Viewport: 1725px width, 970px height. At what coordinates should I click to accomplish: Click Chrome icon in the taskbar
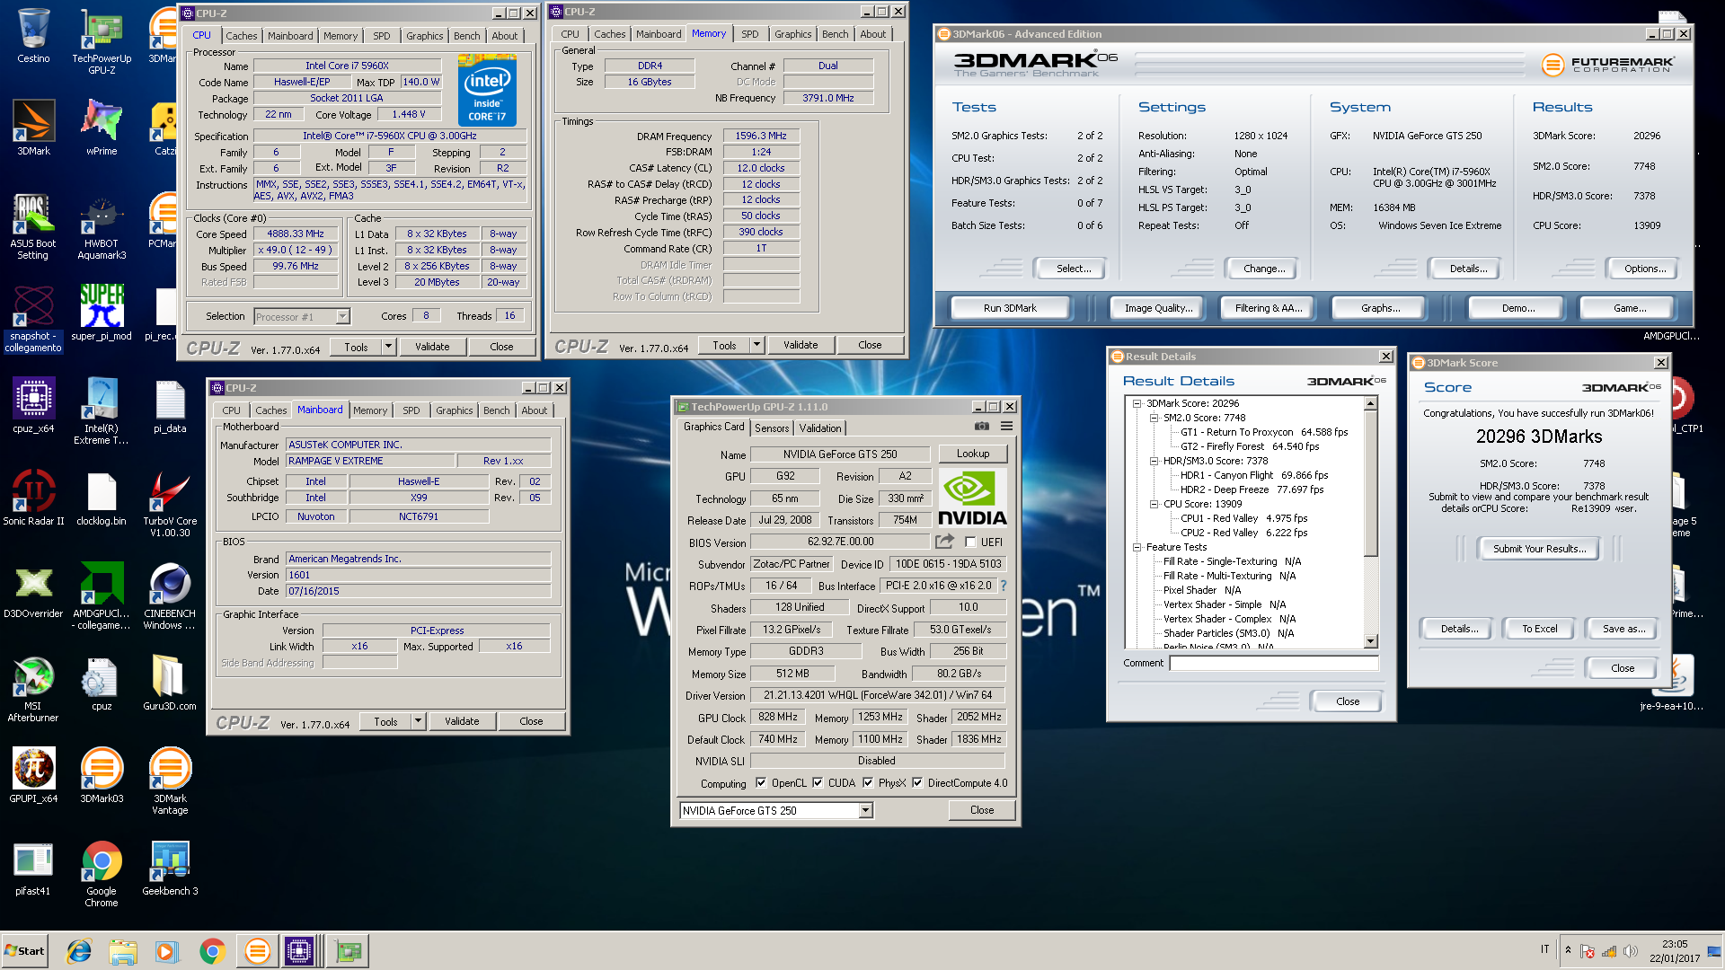[212, 950]
